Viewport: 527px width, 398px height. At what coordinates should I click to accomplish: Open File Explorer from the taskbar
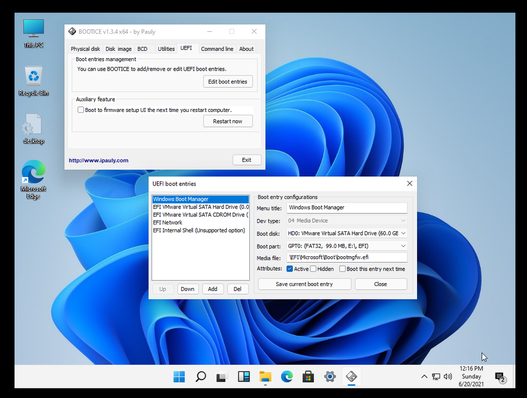point(265,377)
